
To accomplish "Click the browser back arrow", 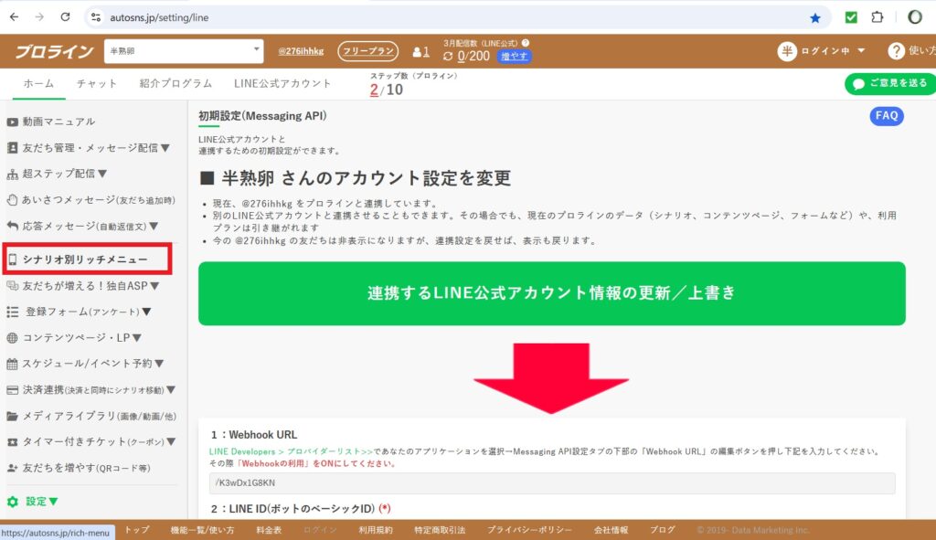I will (x=15, y=17).
